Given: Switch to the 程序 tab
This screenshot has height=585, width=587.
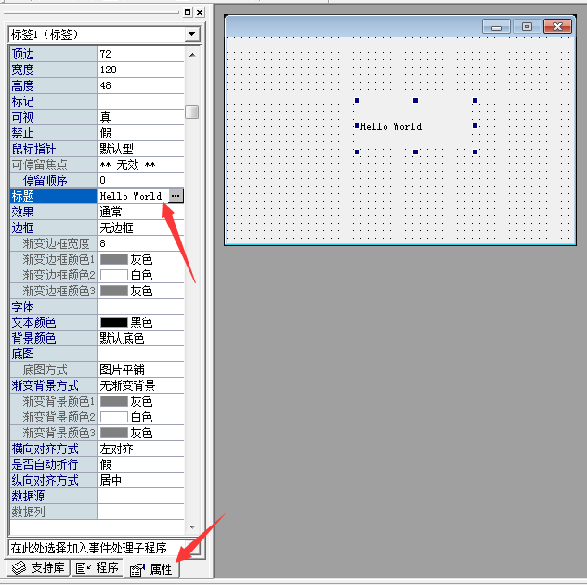Looking at the screenshot, I should [x=98, y=567].
